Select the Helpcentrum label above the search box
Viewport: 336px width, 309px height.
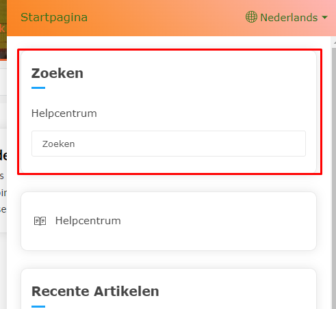(64, 113)
